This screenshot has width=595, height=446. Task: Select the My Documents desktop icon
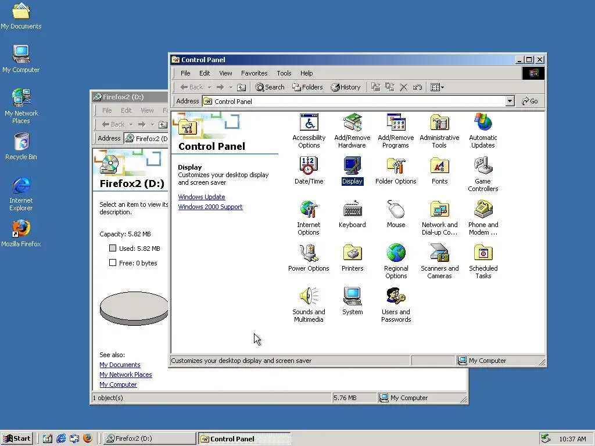tap(21, 16)
